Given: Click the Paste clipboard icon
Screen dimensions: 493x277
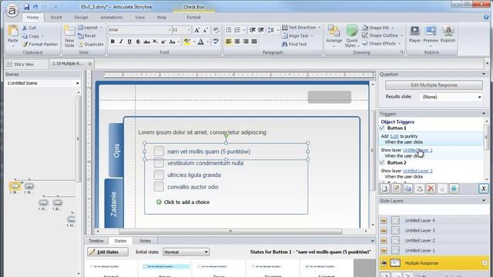Looking at the screenshot, I should [x=13, y=31].
